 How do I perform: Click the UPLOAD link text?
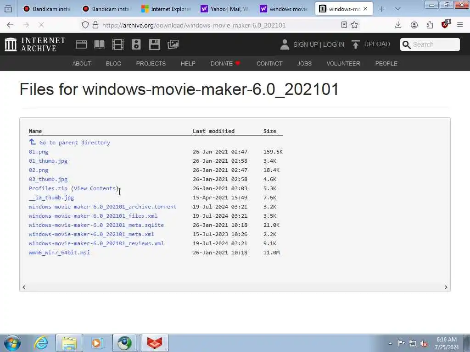[x=377, y=44]
